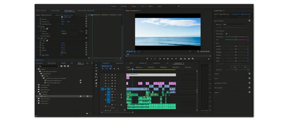Image resolution: width=289 pixels, height=121 pixels.
Task: Adjust the Tint slider handle
Action: point(236,40)
